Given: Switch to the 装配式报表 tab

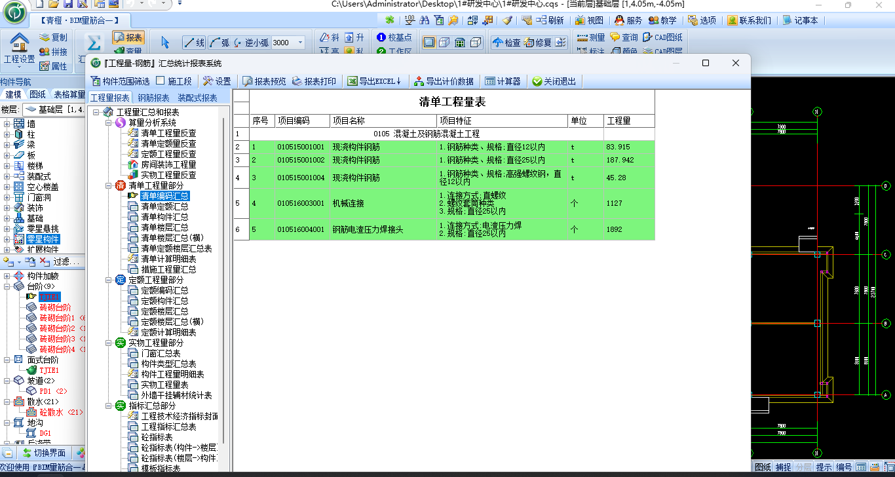Looking at the screenshot, I should pos(197,98).
